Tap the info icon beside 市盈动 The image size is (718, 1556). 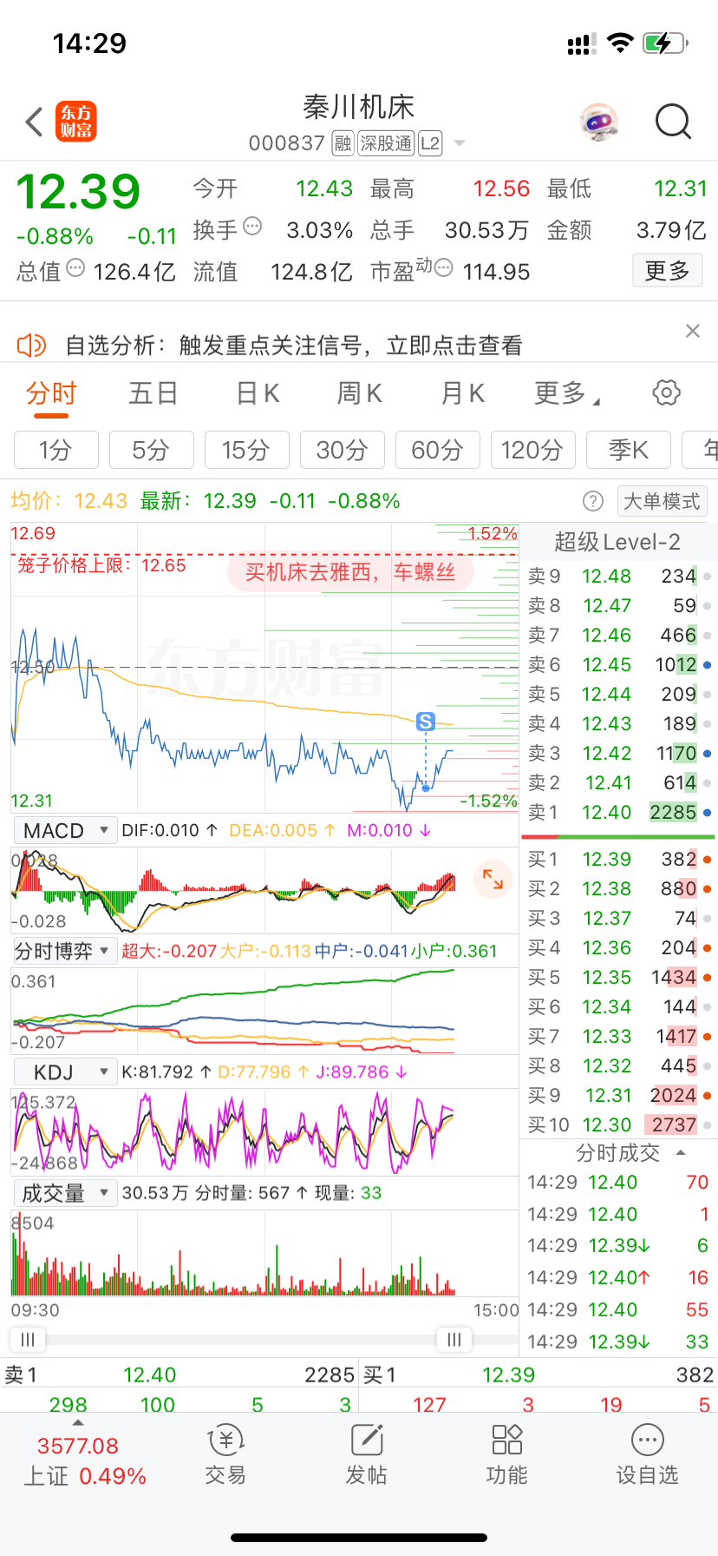click(x=443, y=268)
